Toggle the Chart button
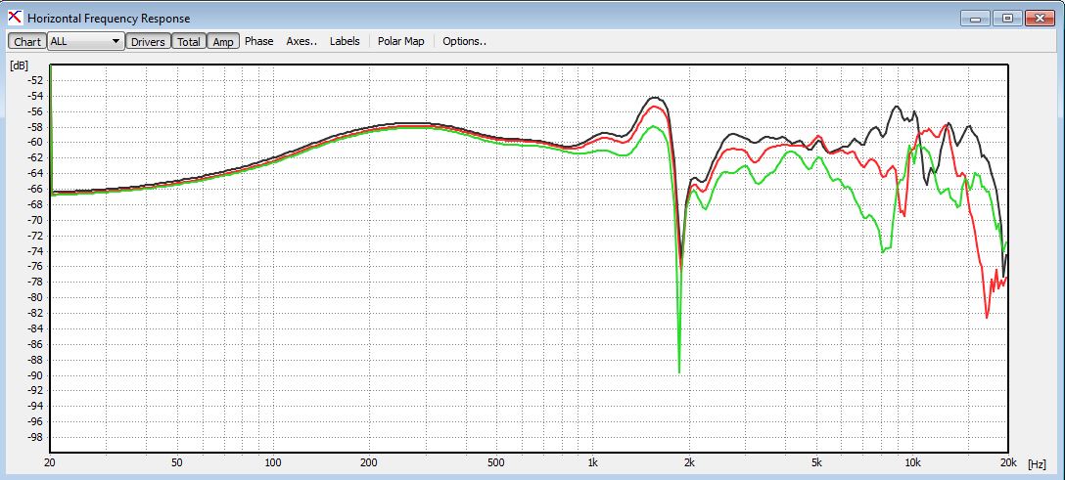The width and height of the screenshot is (1065, 480). [27, 41]
